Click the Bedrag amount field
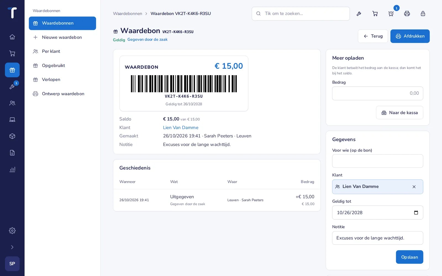The image size is (442, 276). pos(378,93)
